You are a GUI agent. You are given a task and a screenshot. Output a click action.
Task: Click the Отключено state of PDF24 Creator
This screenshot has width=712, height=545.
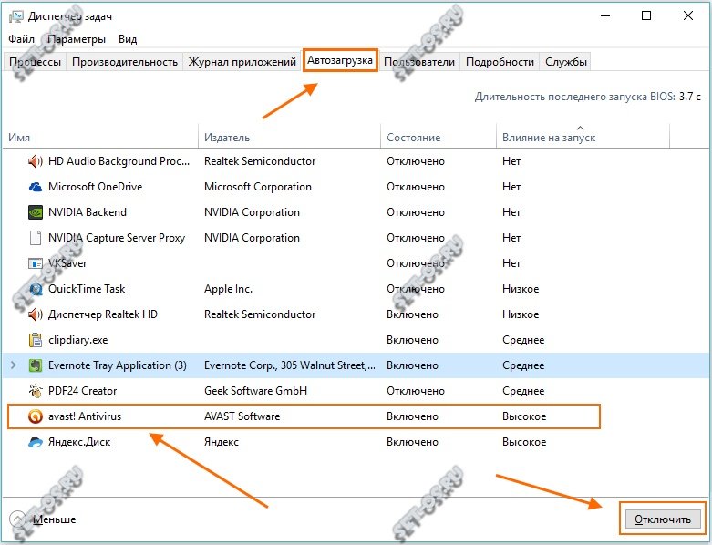416,391
